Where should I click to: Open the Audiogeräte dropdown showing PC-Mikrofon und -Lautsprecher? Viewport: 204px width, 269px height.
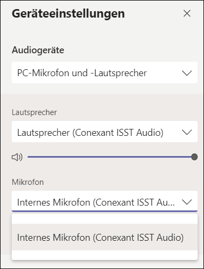[x=105, y=72]
